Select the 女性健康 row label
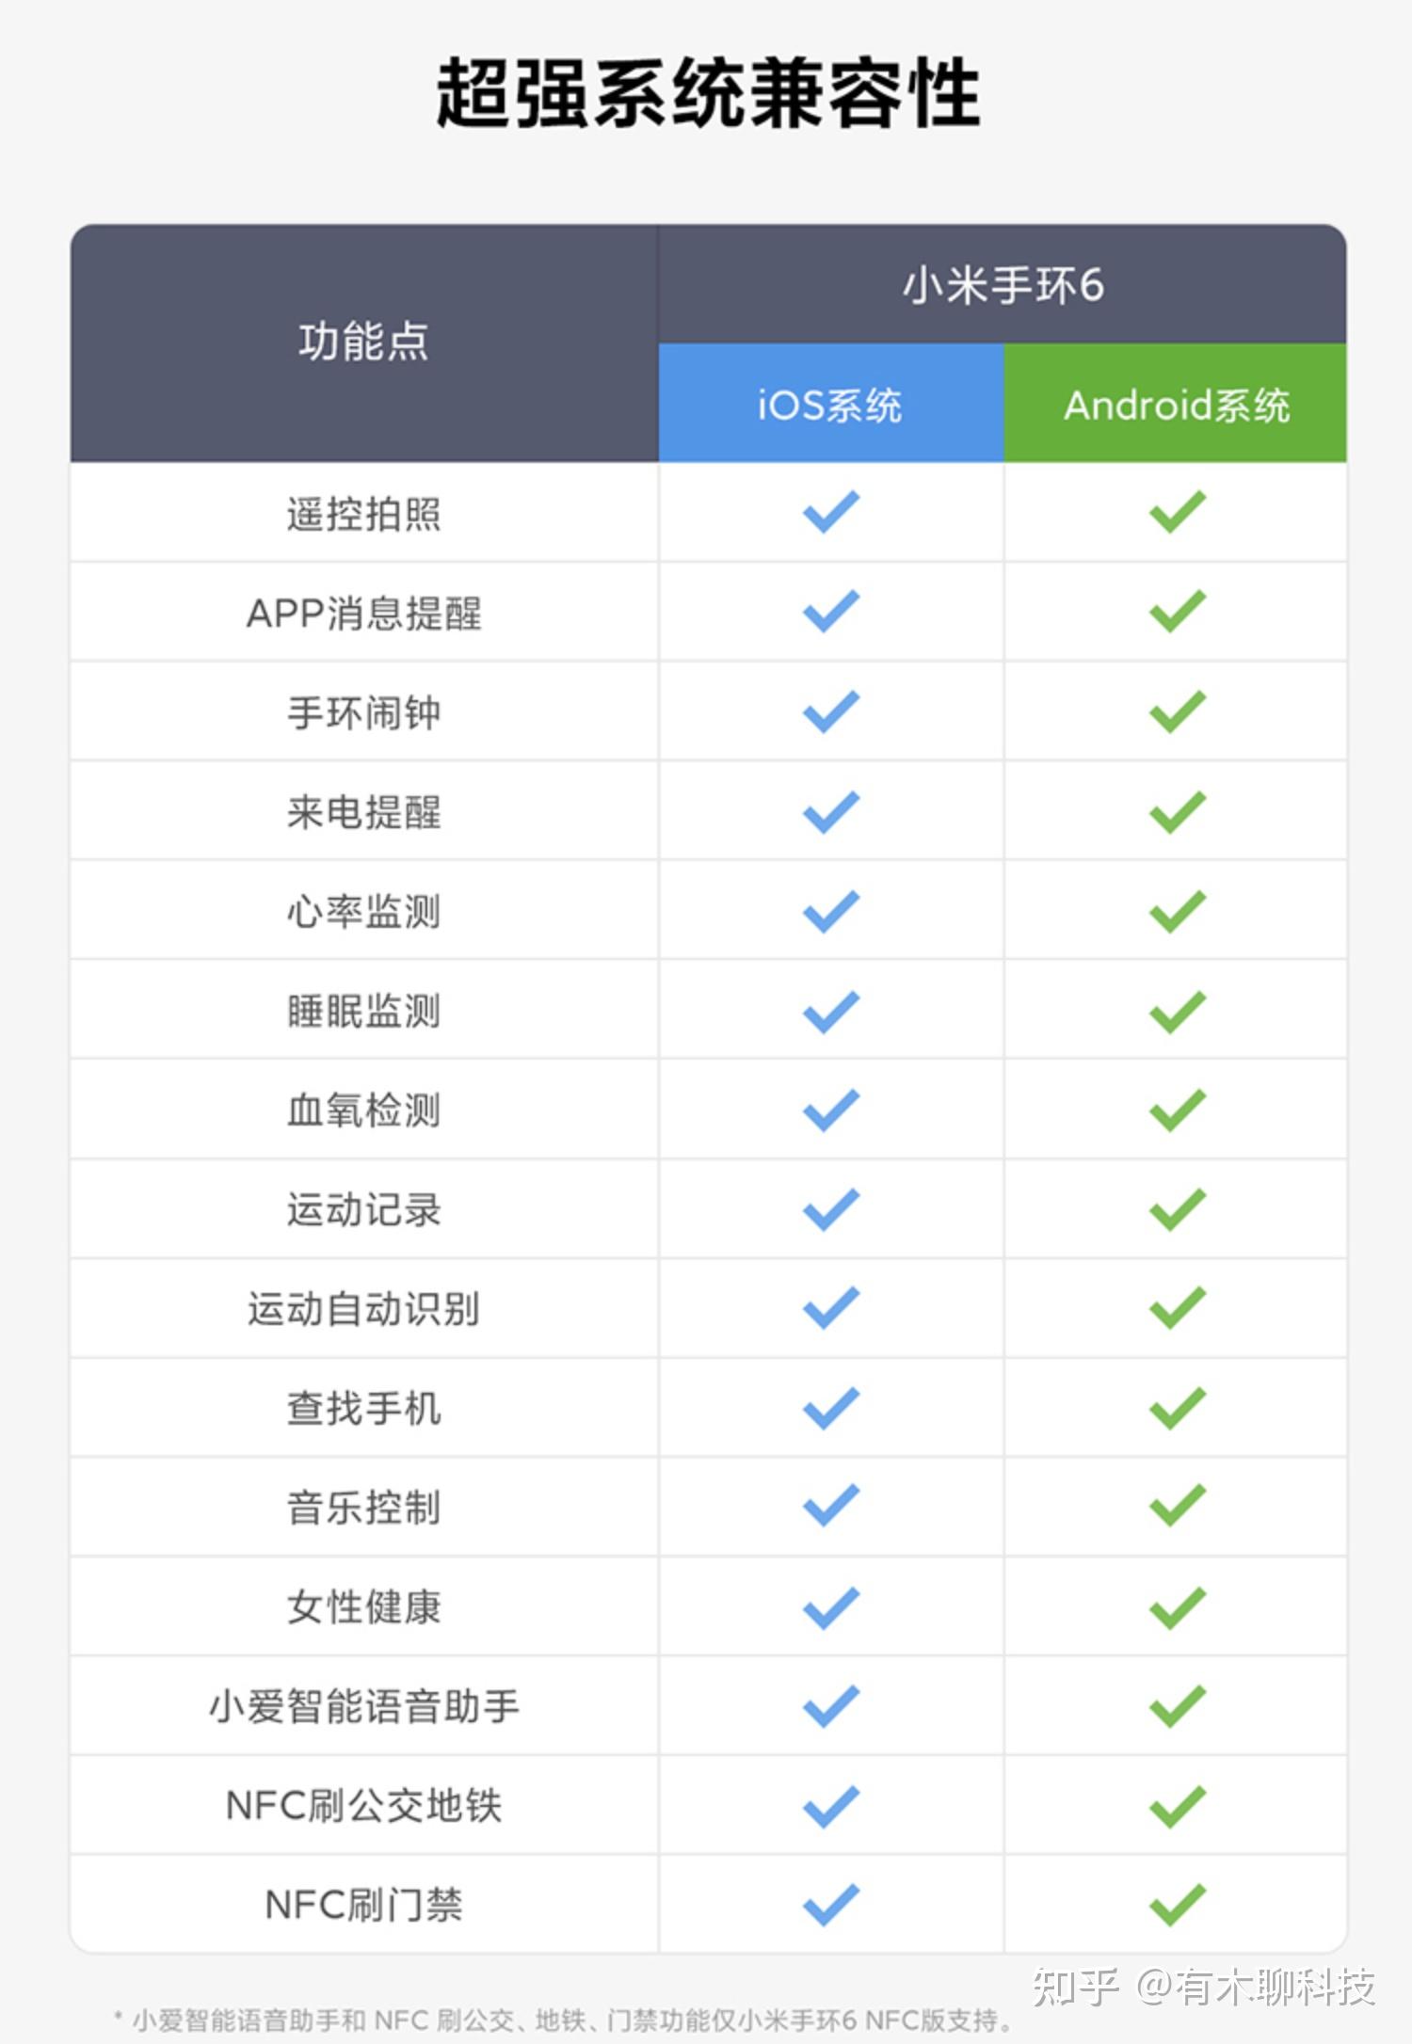1412x2044 pixels. 364,1607
